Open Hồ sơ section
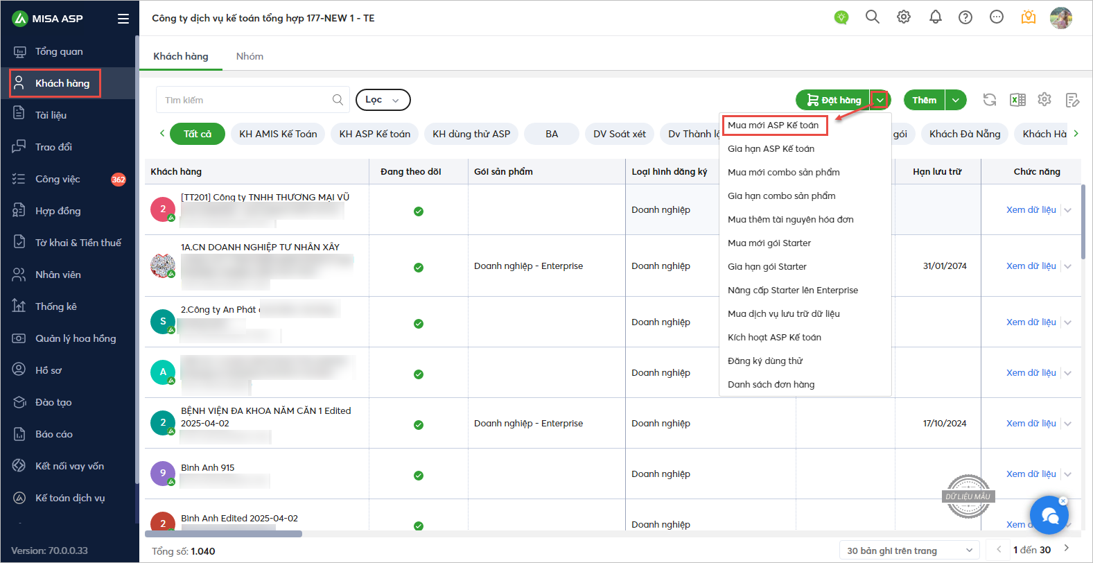Image resolution: width=1093 pixels, height=563 pixels. 48,370
